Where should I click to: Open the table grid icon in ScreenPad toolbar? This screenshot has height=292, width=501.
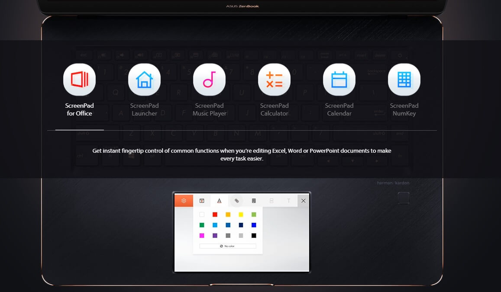click(254, 201)
